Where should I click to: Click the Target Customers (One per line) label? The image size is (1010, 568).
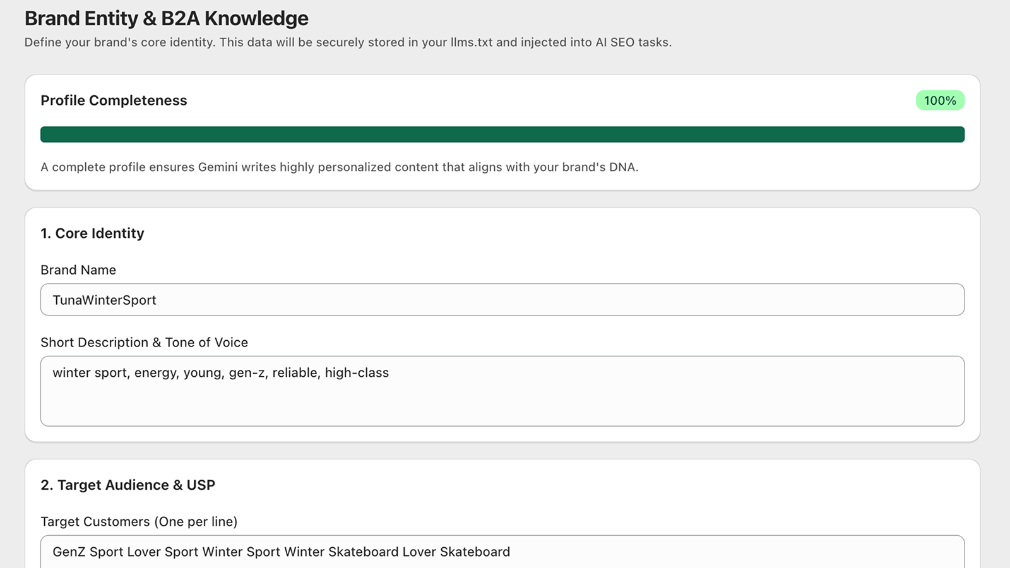139,522
